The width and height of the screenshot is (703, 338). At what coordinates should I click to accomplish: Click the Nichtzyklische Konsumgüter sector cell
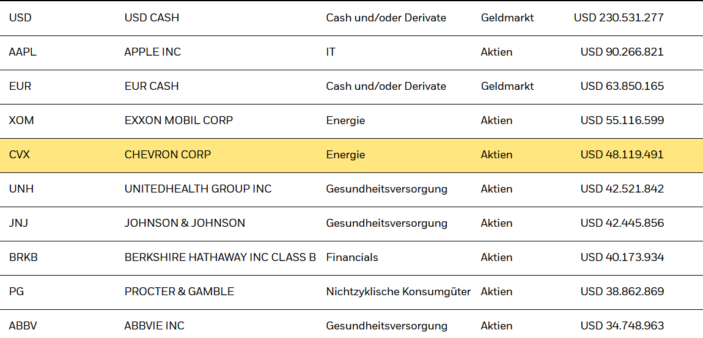[398, 292]
